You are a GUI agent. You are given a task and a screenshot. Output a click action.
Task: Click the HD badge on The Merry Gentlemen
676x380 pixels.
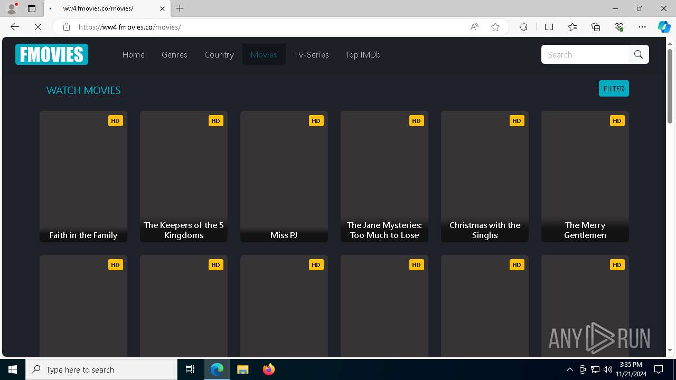(x=617, y=121)
